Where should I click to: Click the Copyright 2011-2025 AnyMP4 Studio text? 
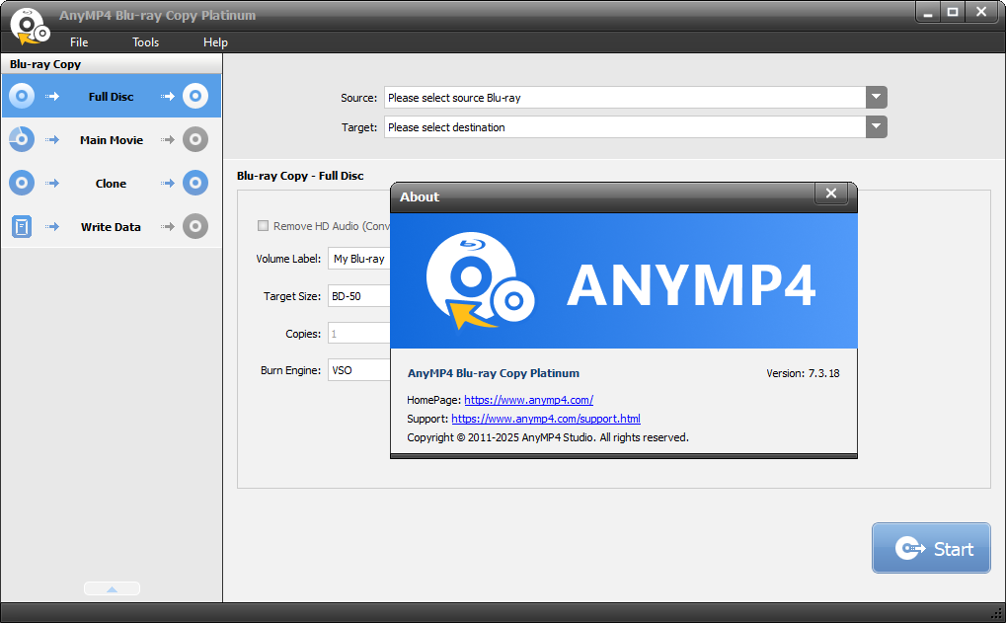[548, 437]
